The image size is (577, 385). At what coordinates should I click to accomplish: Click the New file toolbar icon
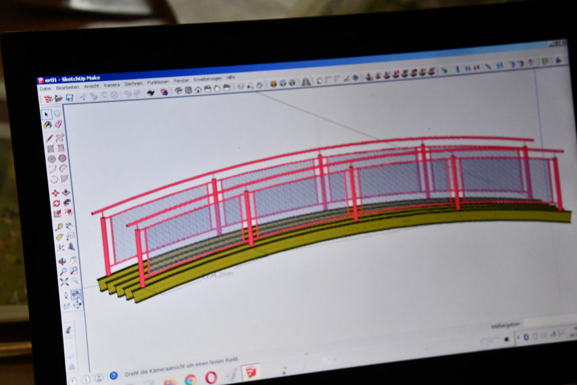pyautogui.click(x=48, y=99)
